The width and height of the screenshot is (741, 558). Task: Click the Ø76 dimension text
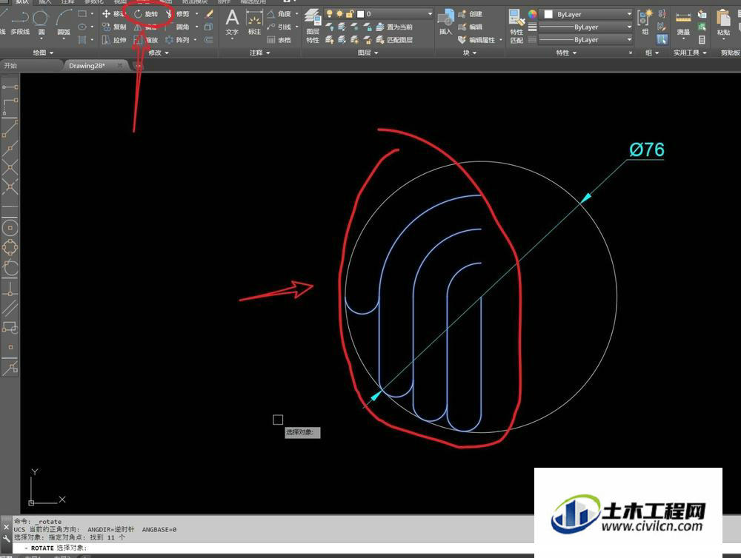[646, 149]
